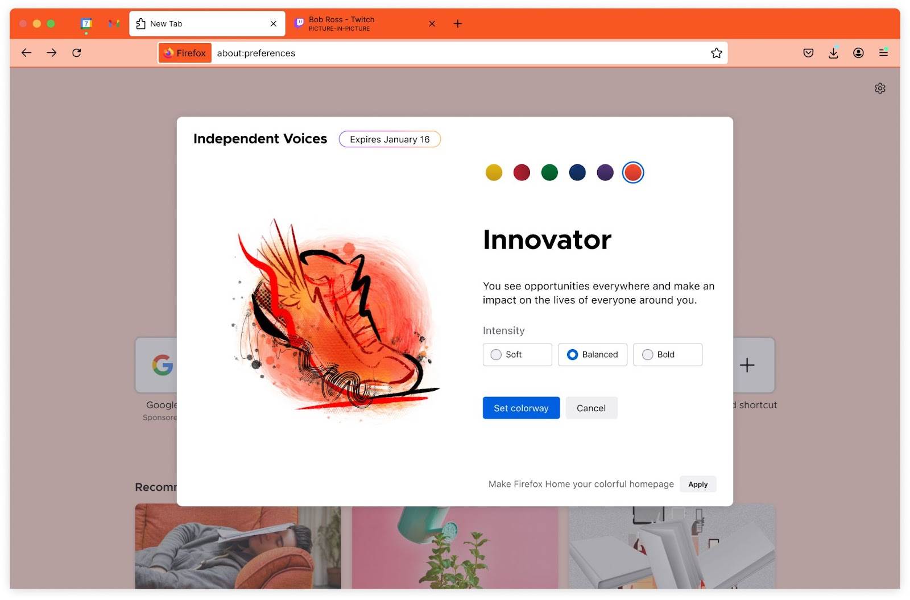Click the about:preferences address field
This screenshot has height=600, width=910.
(x=461, y=53)
